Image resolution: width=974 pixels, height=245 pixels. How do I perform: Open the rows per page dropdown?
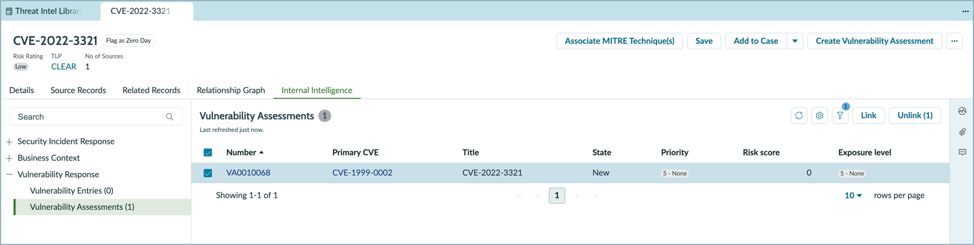(x=853, y=195)
